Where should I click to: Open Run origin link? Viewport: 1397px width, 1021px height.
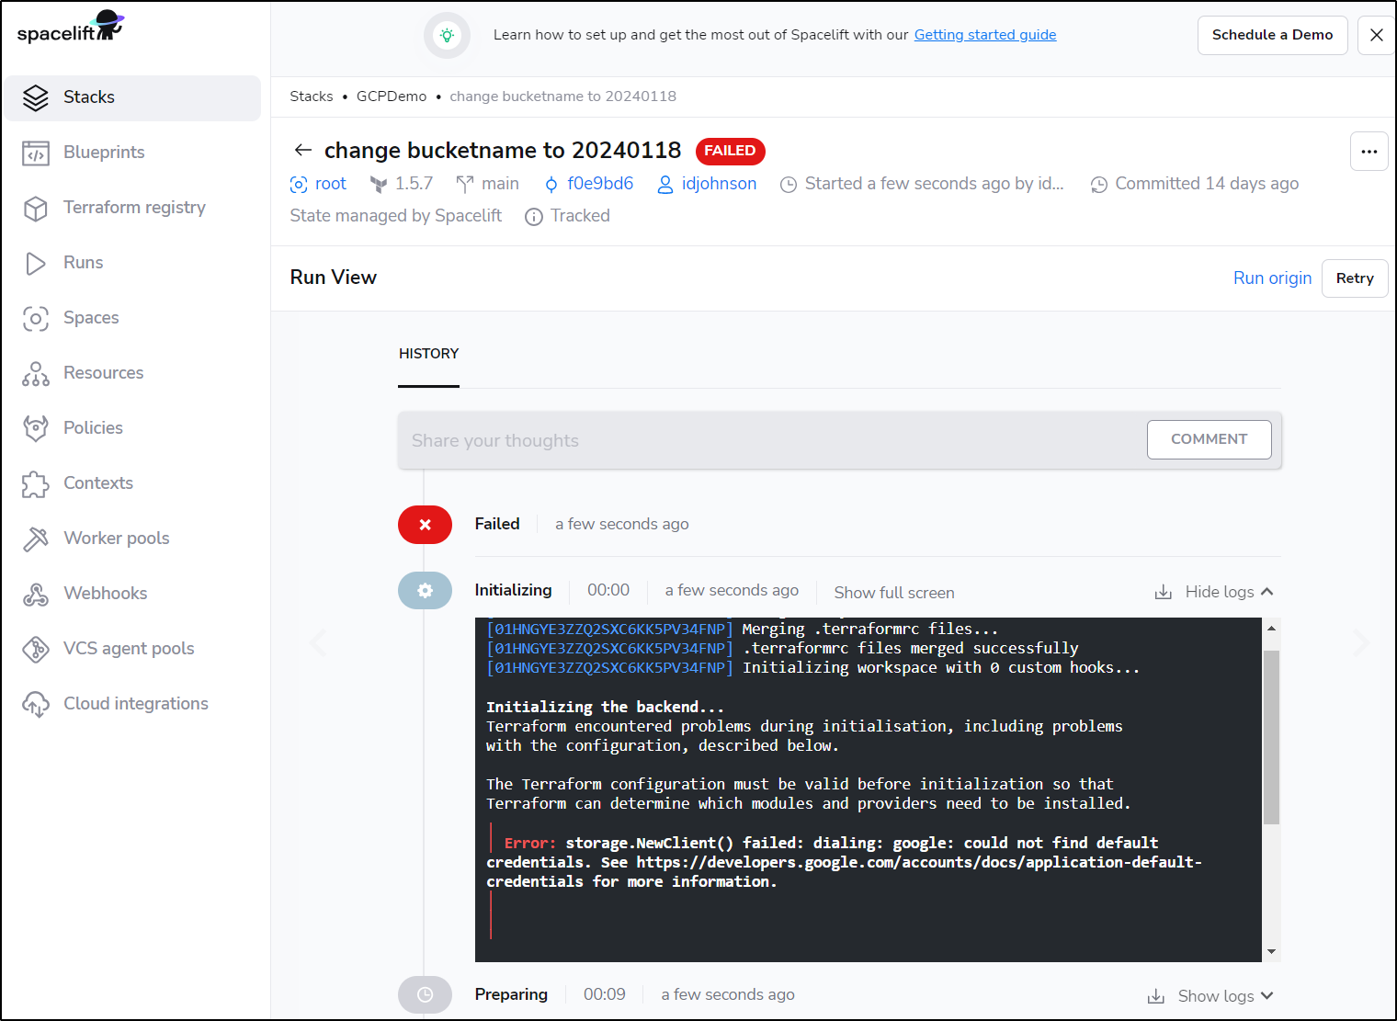click(x=1272, y=278)
